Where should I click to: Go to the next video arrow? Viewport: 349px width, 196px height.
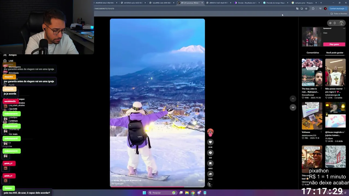pyautogui.click(x=293, y=107)
